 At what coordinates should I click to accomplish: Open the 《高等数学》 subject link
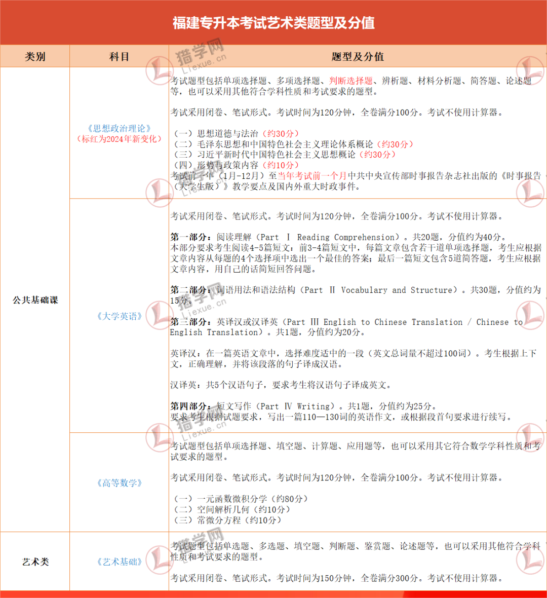120,483
